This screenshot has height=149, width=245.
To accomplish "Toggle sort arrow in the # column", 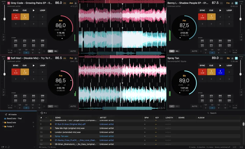I will (x=46, y=118).
